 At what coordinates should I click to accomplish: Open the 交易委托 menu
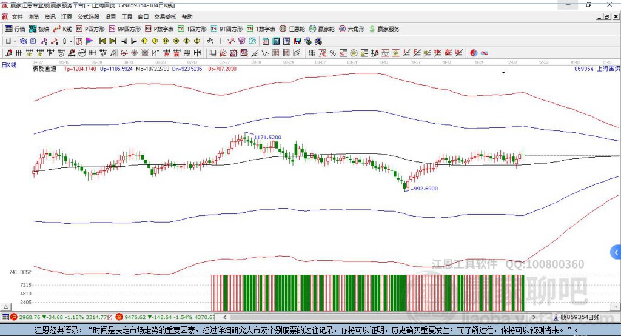(165, 17)
